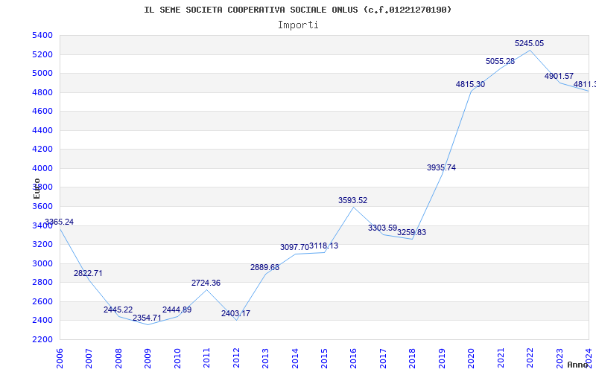Select the 2403.17 data label
Viewport: 596px width, 372px height.
coord(235,313)
